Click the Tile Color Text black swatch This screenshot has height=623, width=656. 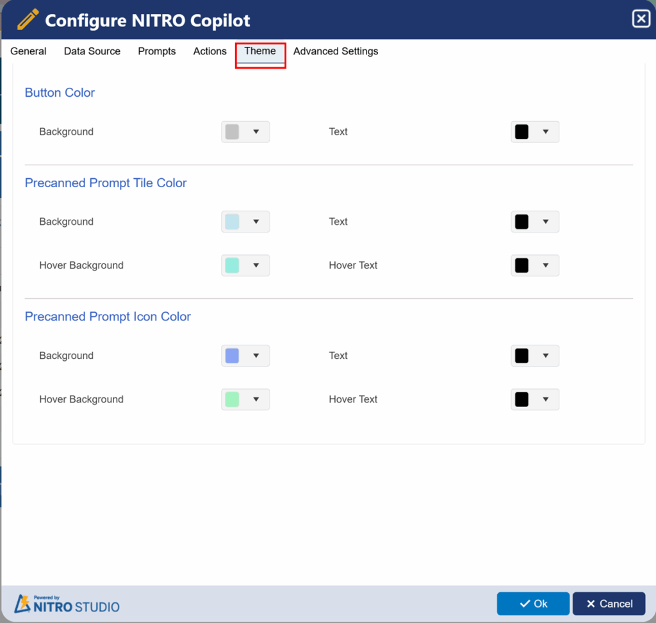pyautogui.click(x=521, y=222)
